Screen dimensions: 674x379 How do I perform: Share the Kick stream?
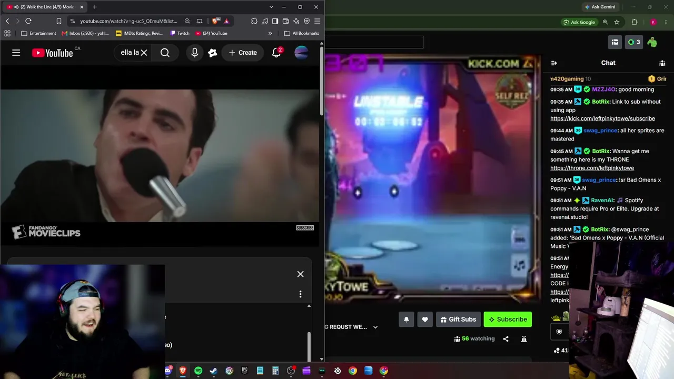(506, 339)
